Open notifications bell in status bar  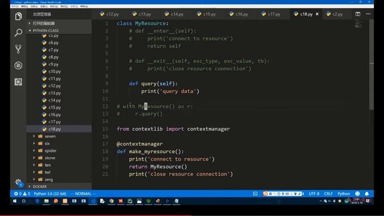click(x=367, y=194)
